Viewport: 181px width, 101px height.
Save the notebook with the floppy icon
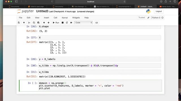coord(19,23)
